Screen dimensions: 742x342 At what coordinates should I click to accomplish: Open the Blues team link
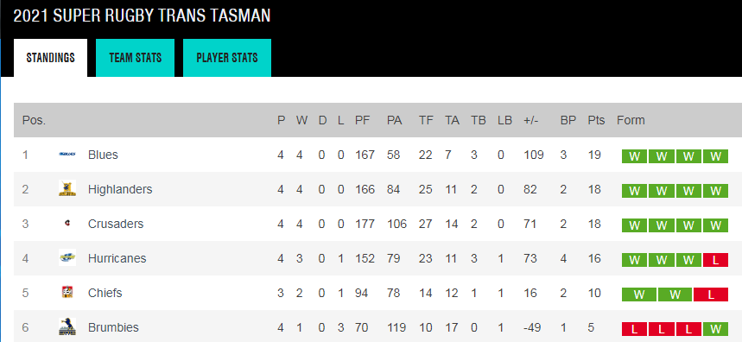click(103, 155)
